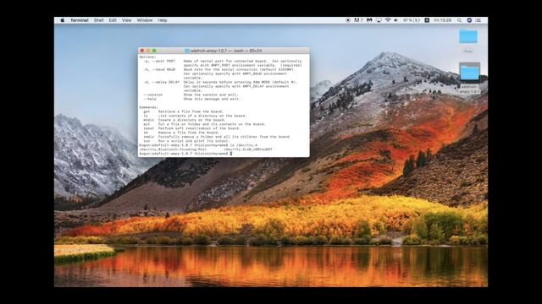Screen dimensions: 542x304
Task: Click the "mkdir" command row
Action: (185, 120)
